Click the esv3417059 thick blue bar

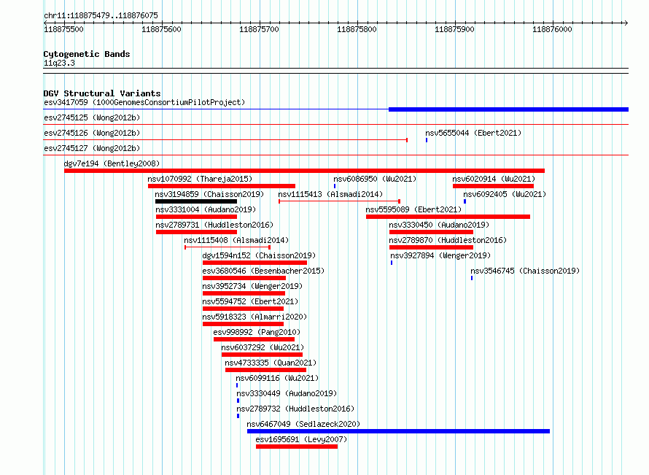pos(508,109)
